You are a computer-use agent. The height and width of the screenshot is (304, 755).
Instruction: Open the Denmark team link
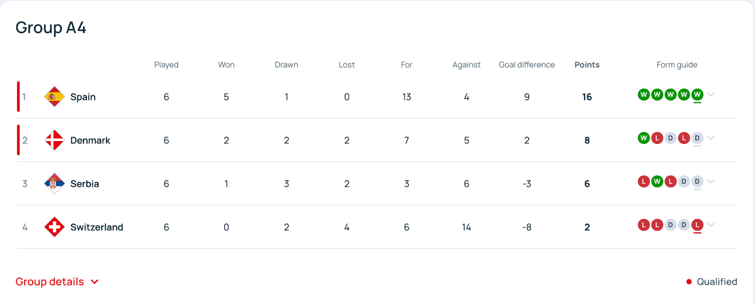(90, 140)
